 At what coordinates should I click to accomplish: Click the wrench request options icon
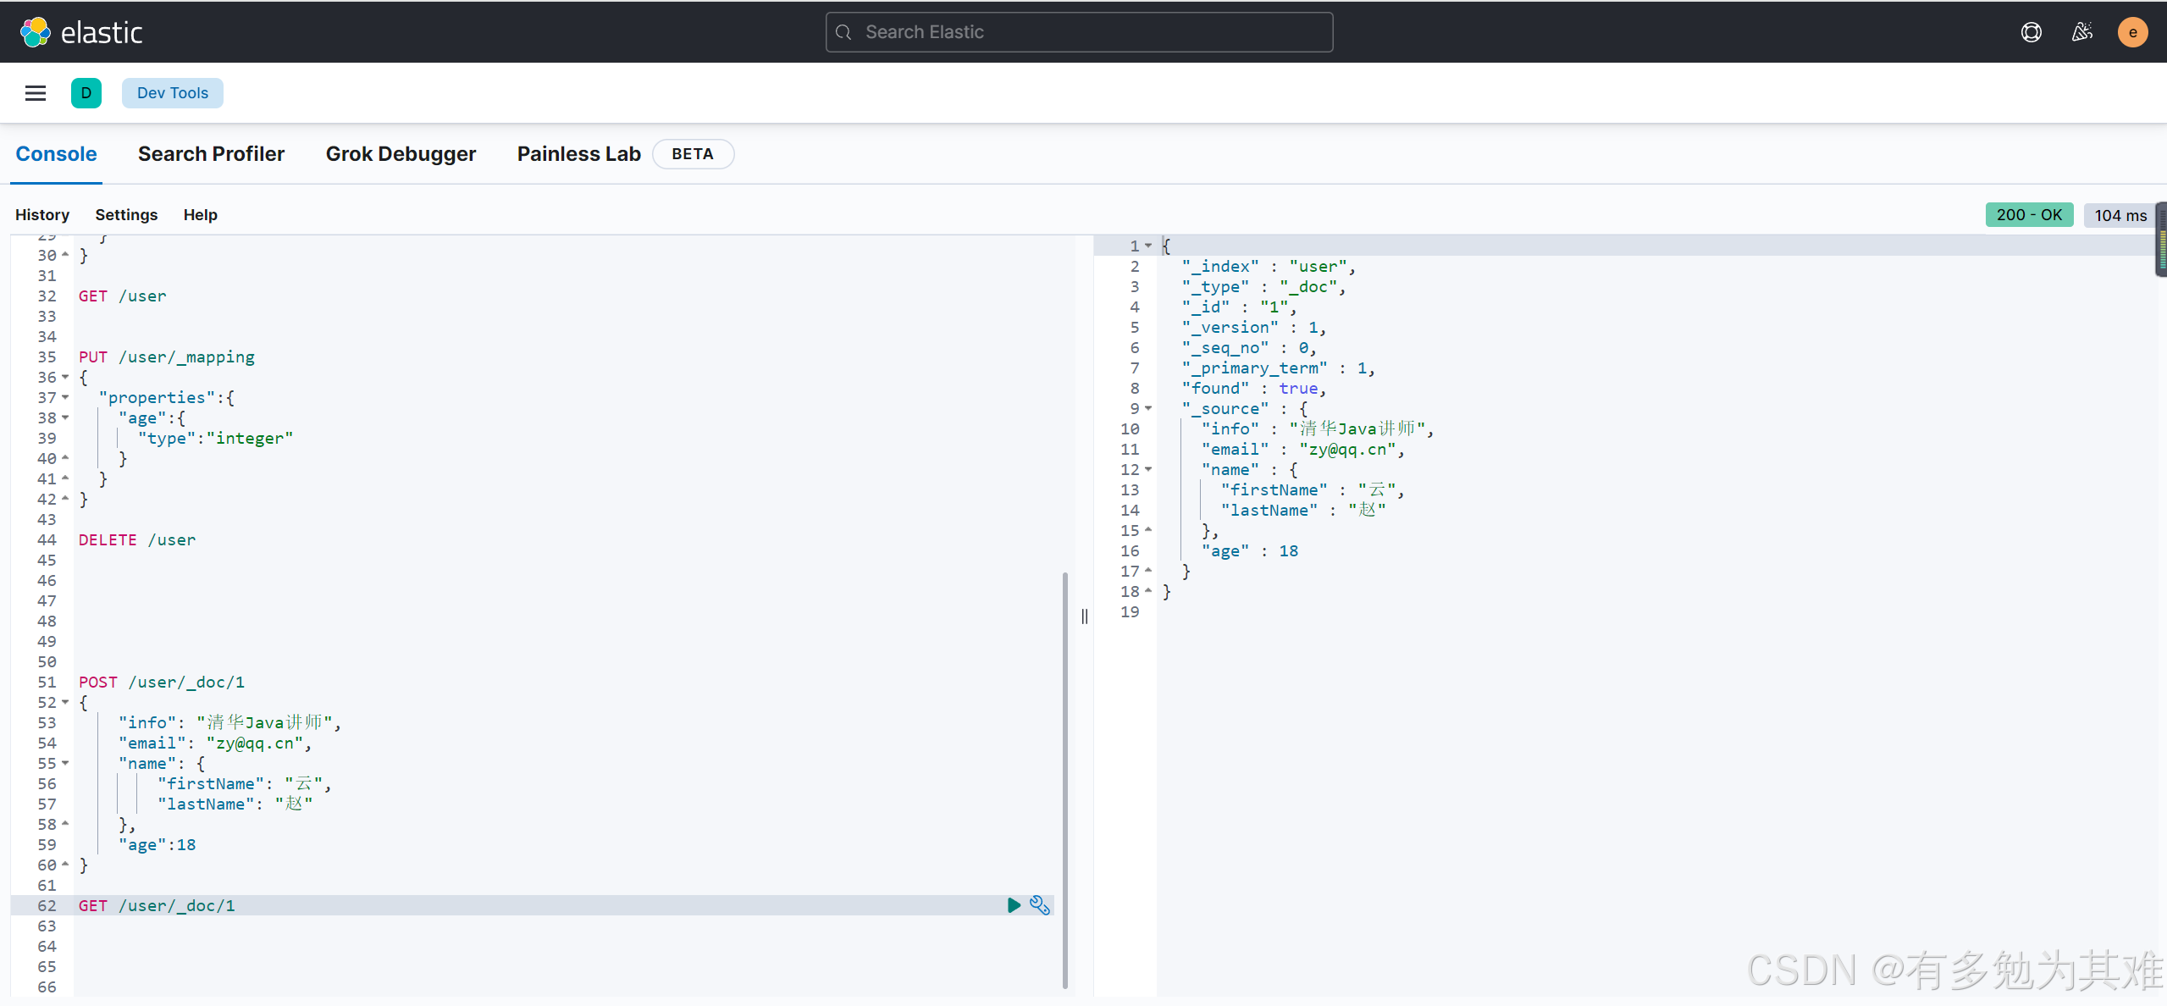point(1040,905)
